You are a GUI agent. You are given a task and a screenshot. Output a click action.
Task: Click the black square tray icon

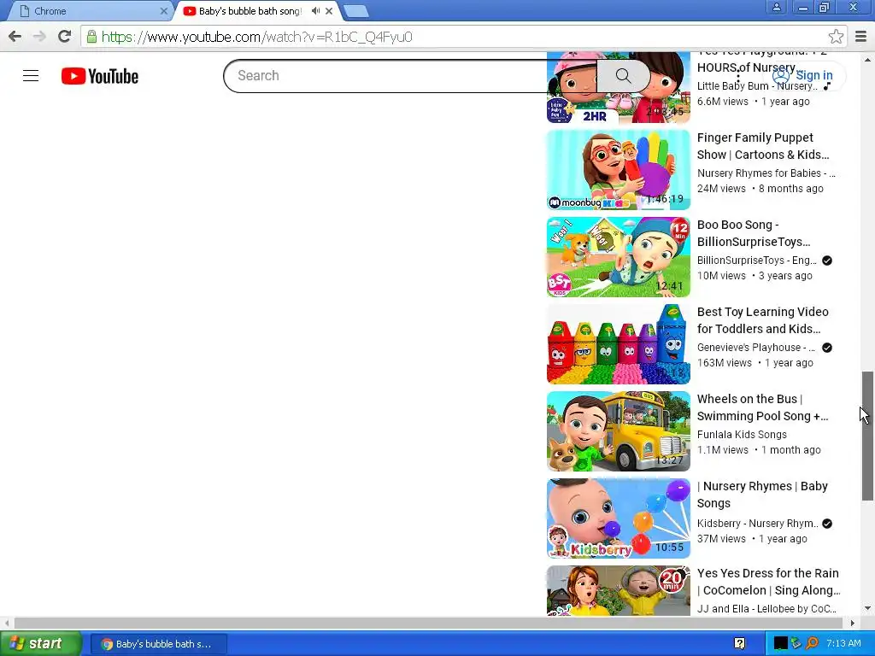[x=781, y=644]
